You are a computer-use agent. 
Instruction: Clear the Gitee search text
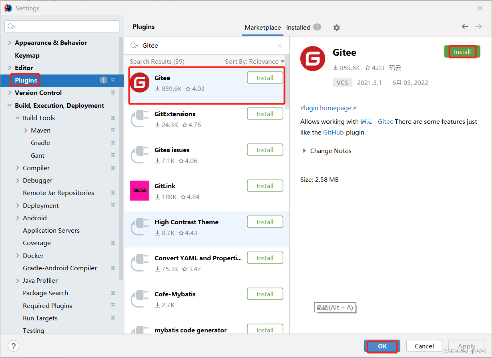click(x=280, y=46)
